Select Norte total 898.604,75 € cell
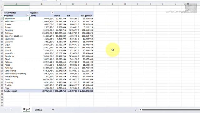This screenshot has height=113, width=200. [x=60, y=91]
